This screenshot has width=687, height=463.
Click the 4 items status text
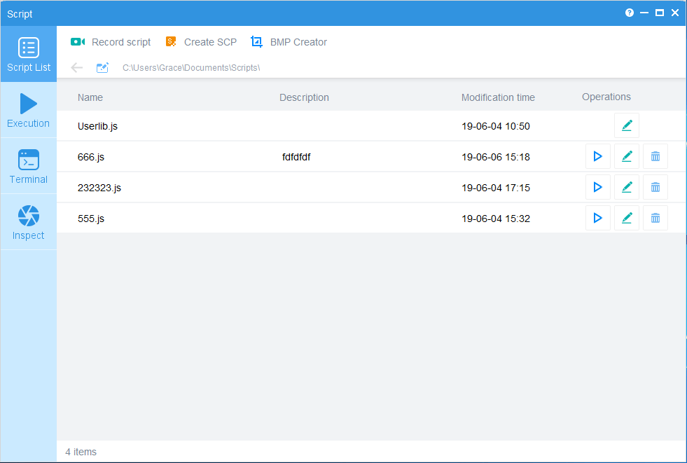click(81, 452)
